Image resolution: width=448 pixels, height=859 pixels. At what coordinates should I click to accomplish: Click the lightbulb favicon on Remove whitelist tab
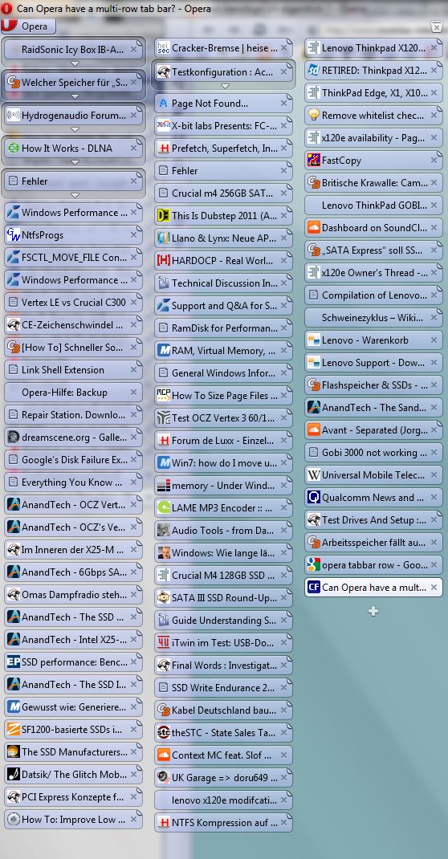[x=314, y=115]
